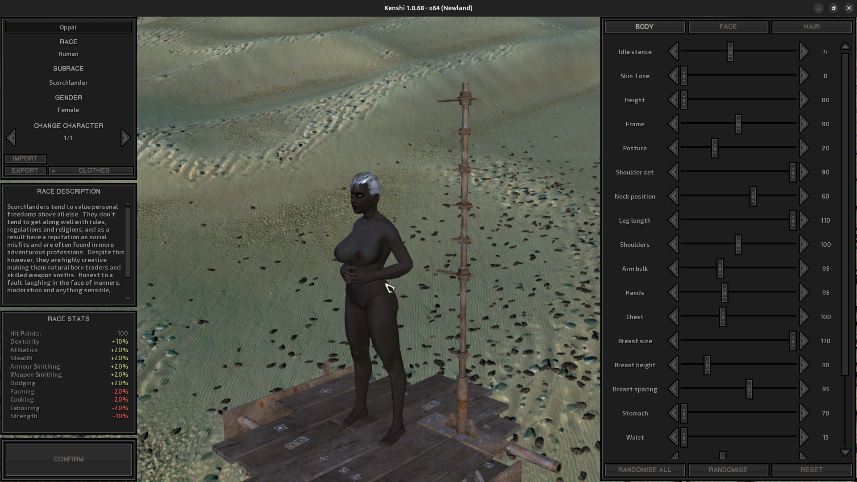This screenshot has width=857, height=482.
Task: Increase Height using its right arrow
Action: coord(804,100)
